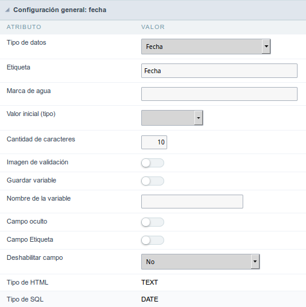The height and width of the screenshot is (307, 306).
Task: Toggle the Imagen de validación switch
Action: (x=153, y=163)
